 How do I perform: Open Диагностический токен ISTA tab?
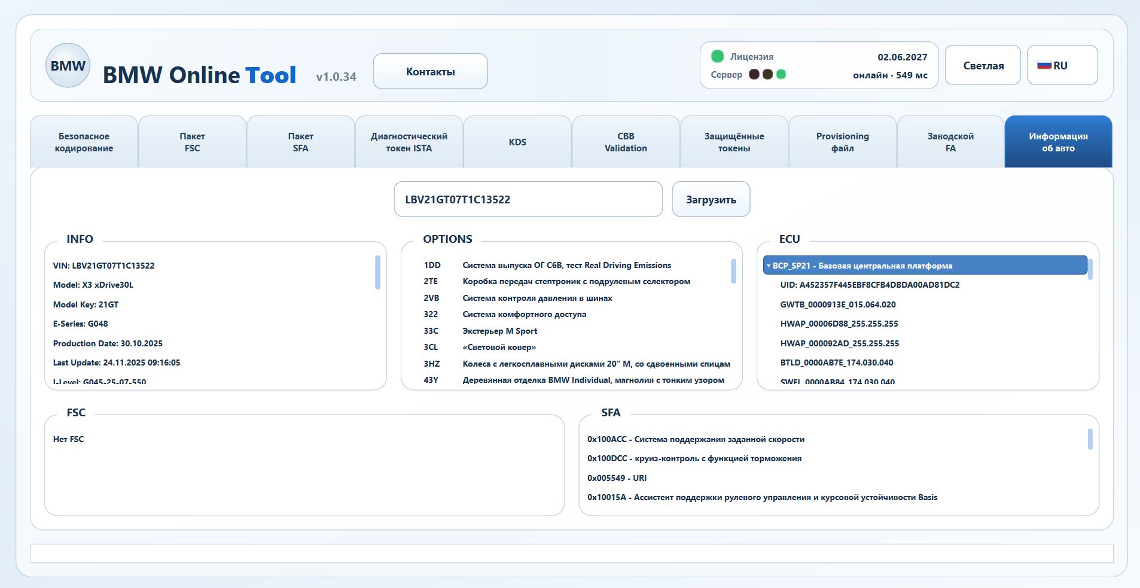tap(409, 142)
